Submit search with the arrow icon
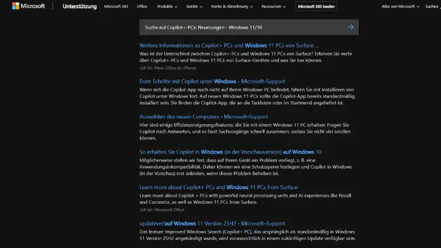Viewport: 441px width, 248px height. (350, 27)
